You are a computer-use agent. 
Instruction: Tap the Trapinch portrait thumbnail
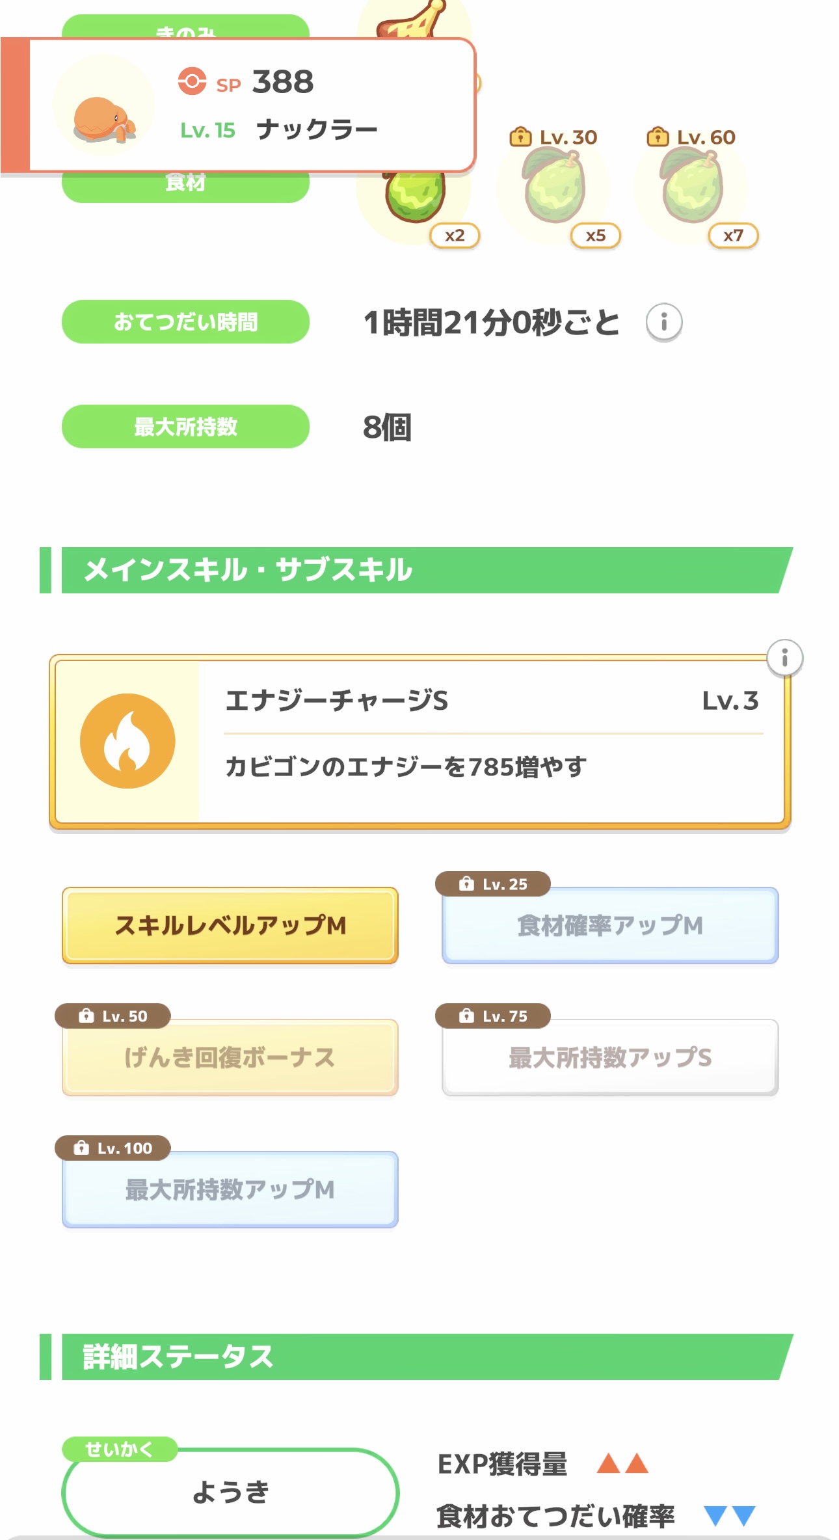104,106
